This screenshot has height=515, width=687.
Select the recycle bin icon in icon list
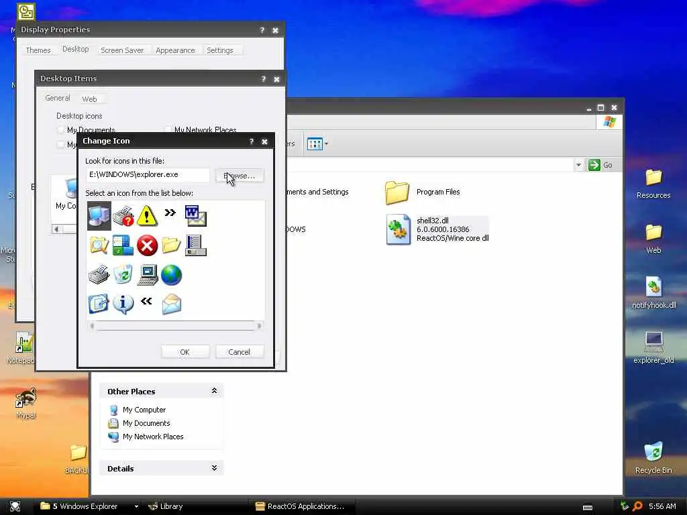[123, 275]
